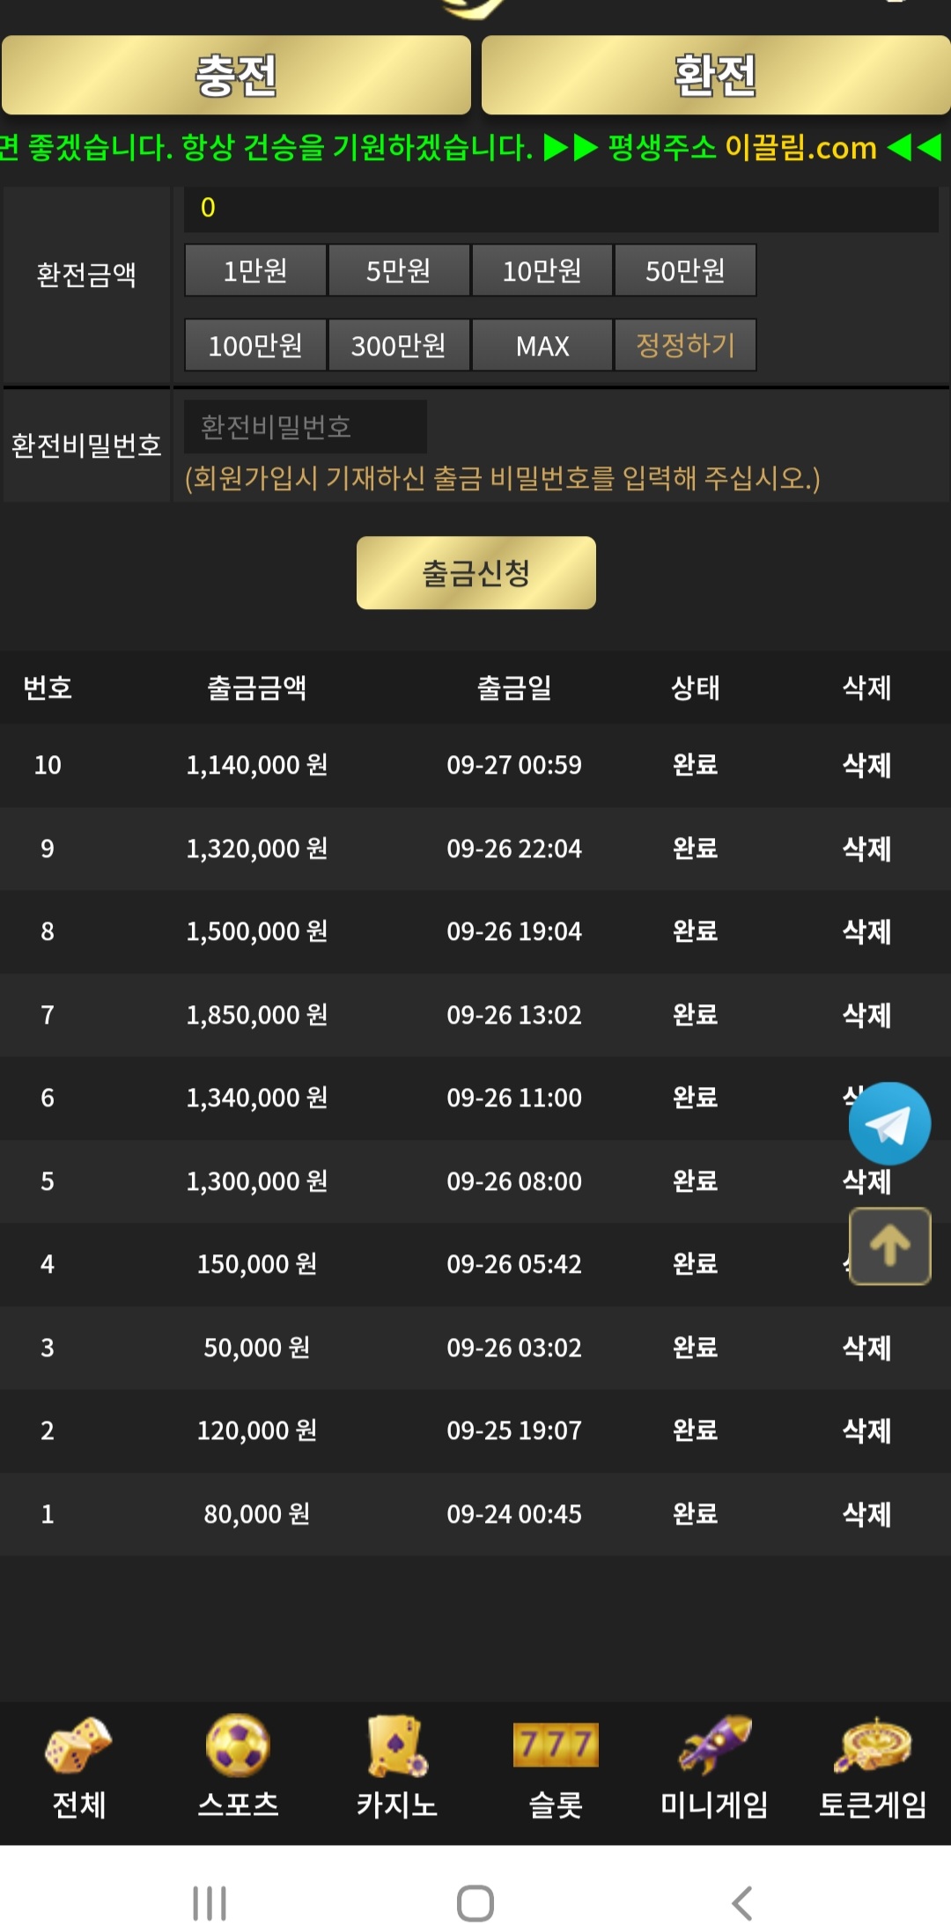Add 10만원 to the withdrawal amount
Viewport: 951px width, 1926px height.
[x=542, y=270]
